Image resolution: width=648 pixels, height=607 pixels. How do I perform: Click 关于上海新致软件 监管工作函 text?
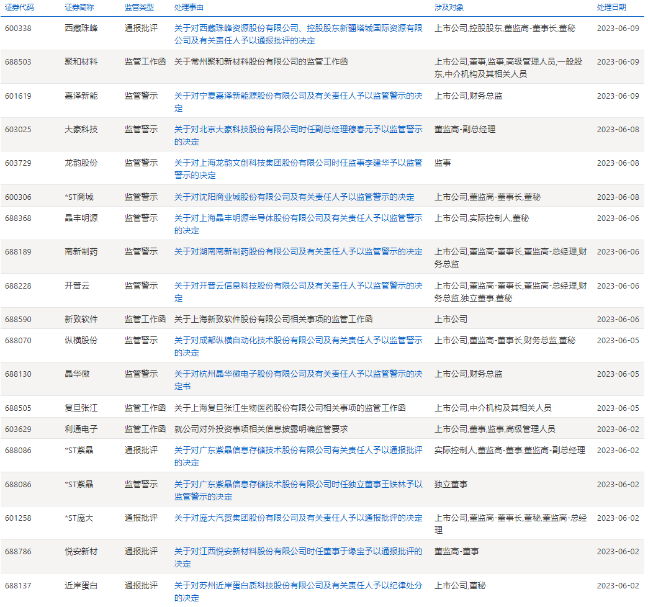point(273,320)
